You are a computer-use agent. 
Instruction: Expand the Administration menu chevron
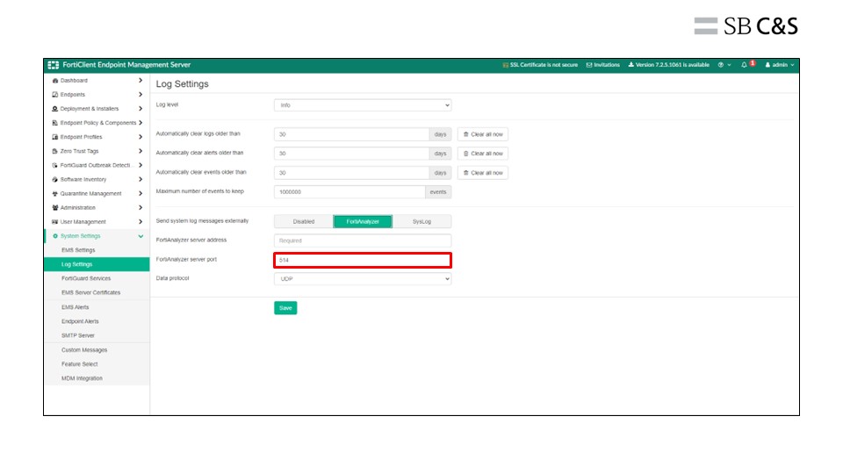140,207
